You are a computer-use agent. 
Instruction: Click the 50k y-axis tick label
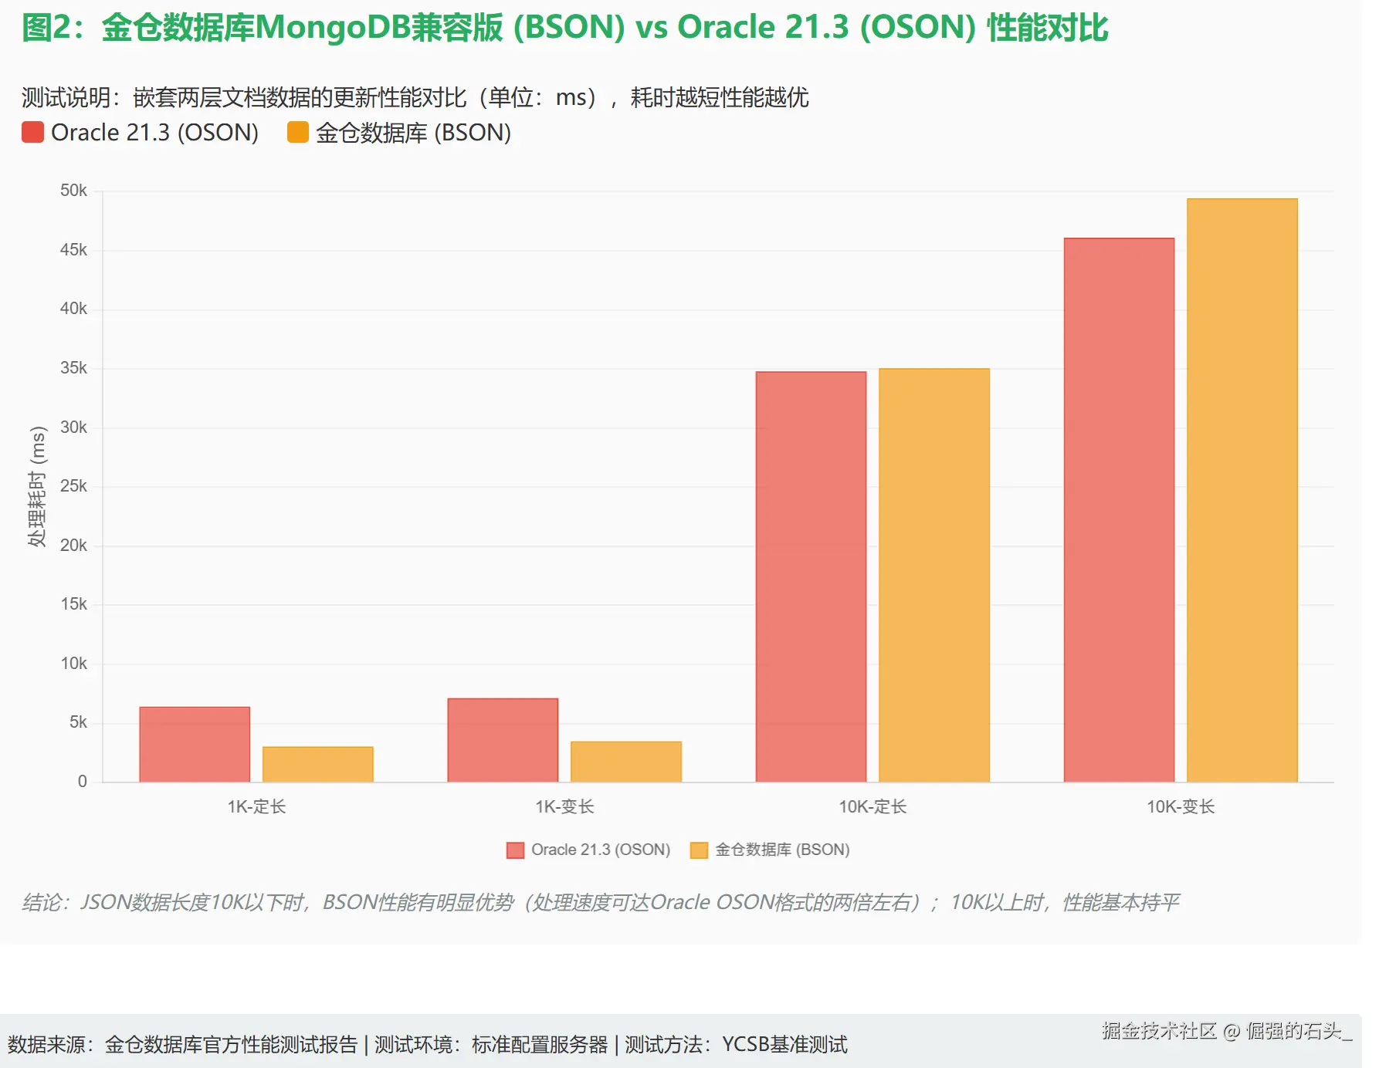point(73,190)
